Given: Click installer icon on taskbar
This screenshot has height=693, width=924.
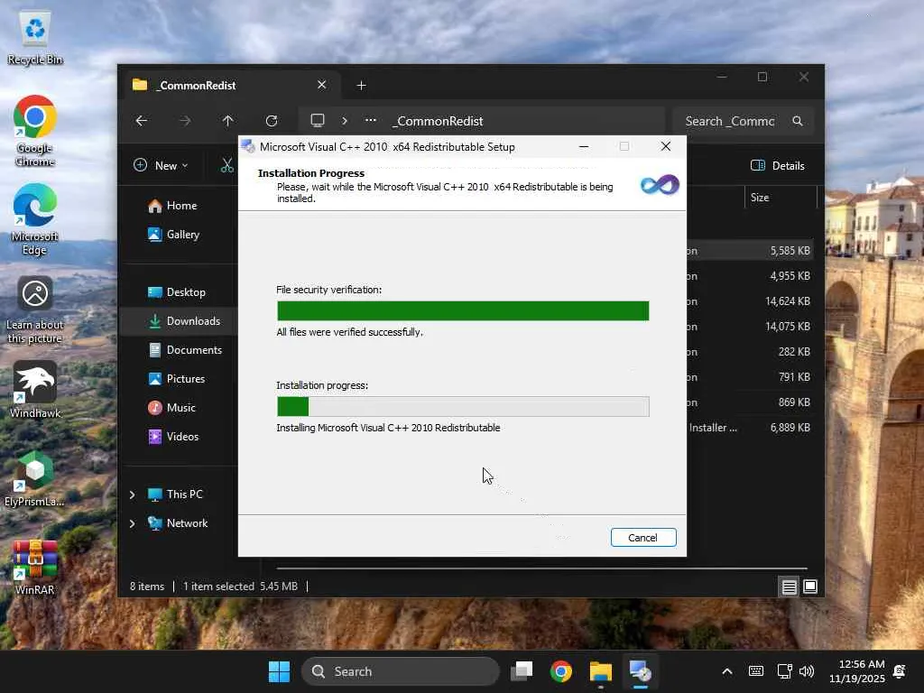Looking at the screenshot, I should [640, 671].
